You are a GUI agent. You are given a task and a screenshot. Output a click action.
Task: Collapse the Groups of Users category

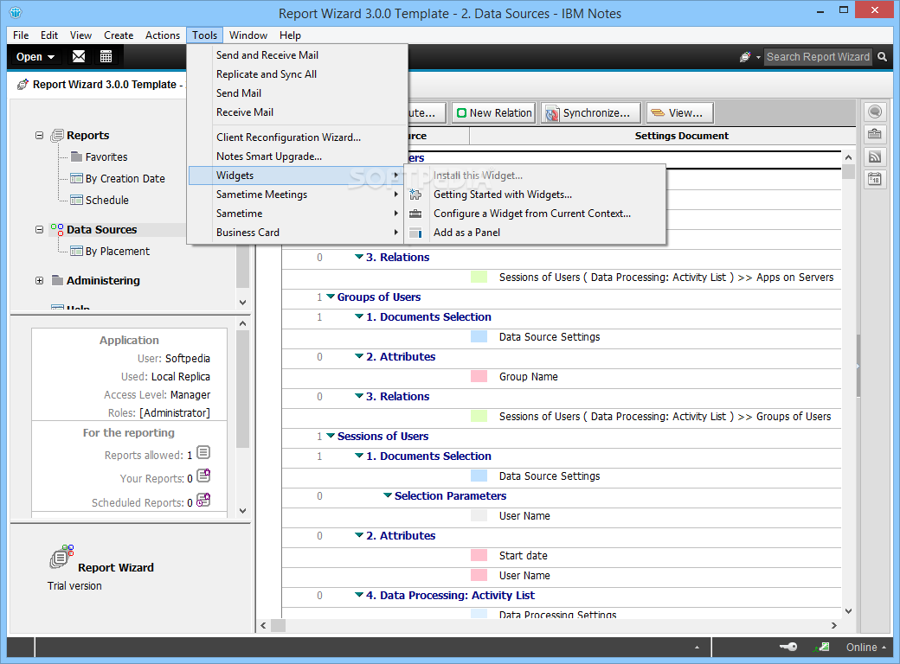pyautogui.click(x=331, y=297)
